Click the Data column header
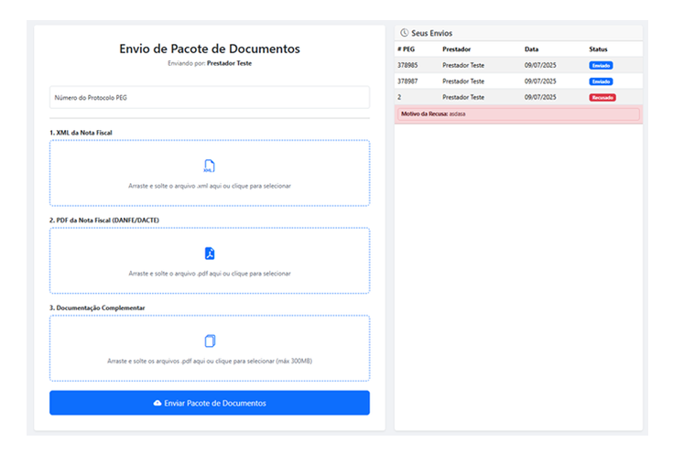Viewport: 673px width, 453px height. [x=531, y=49]
